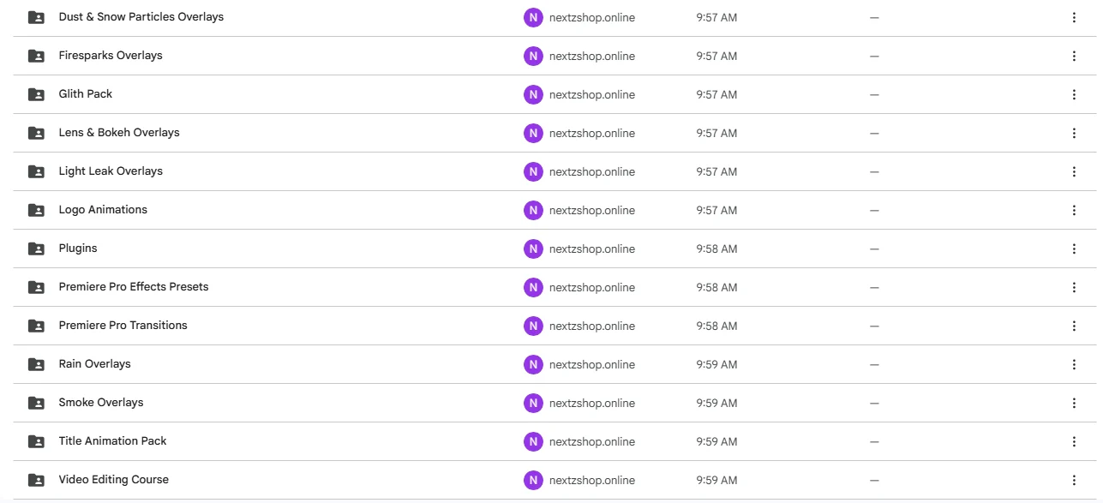This screenshot has height=503, width=1103.
Task: Select the Logo Animations folder name
Action: pyautogui.click(x=103, y=210)
